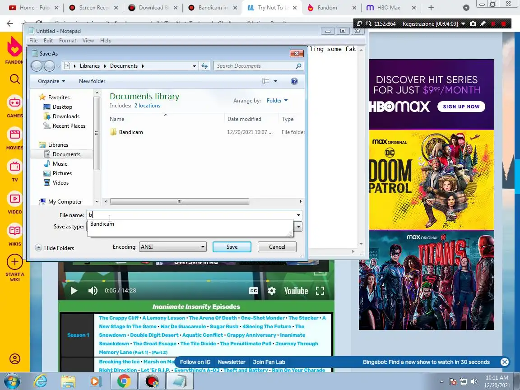The image size is (520, 390).
Task: Pause the Bandicam recording
Action: (x=493, y=23)
